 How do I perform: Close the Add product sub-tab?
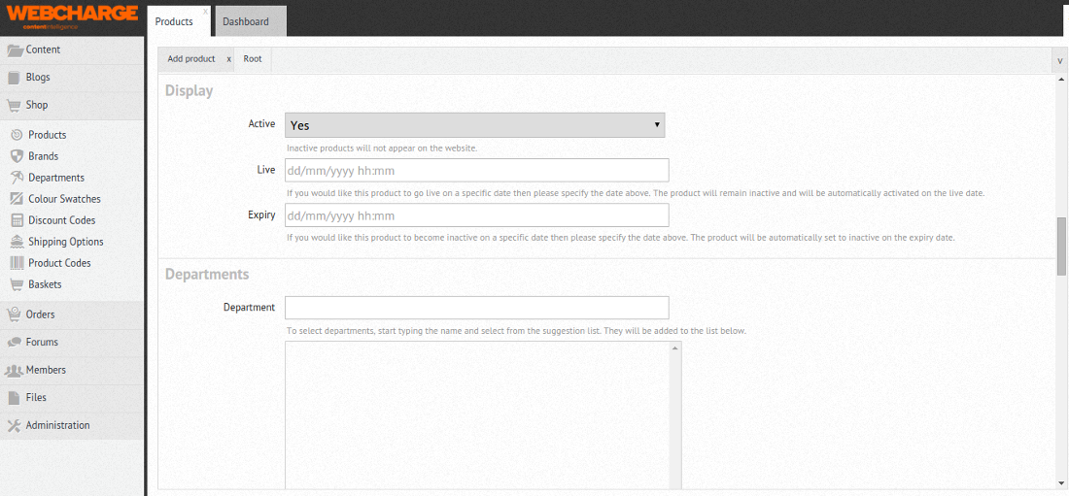pos(229,59)
